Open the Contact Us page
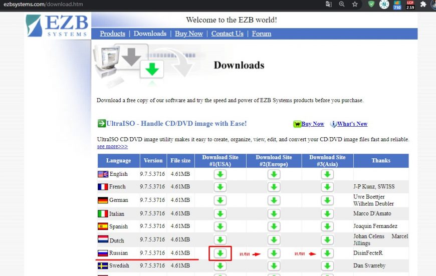 tap(227, 34)
